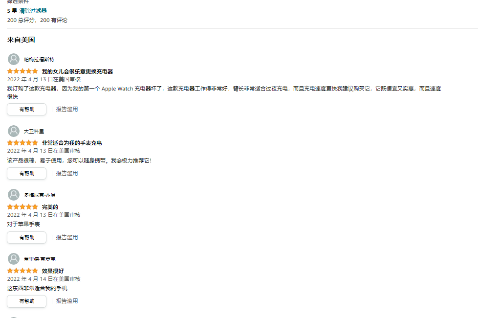Image resolution: width=478 pixels, height=318 pixels.
Task: Mark the 非常适合为我的手表充电 review as 有帮助
Action: (27, 173)
